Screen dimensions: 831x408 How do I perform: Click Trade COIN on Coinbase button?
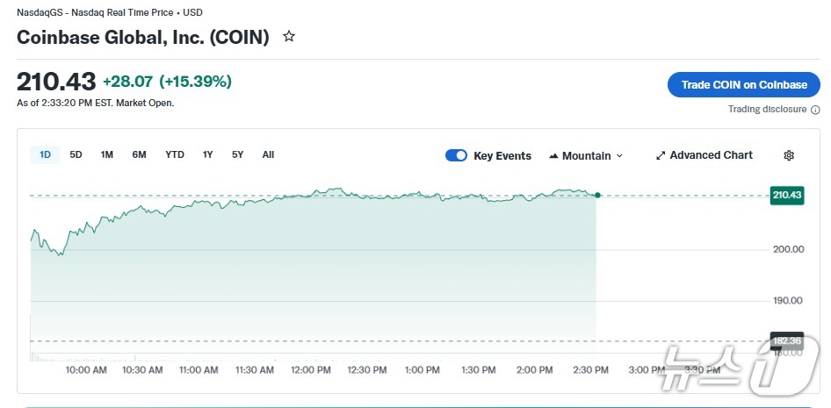[744, 85]
